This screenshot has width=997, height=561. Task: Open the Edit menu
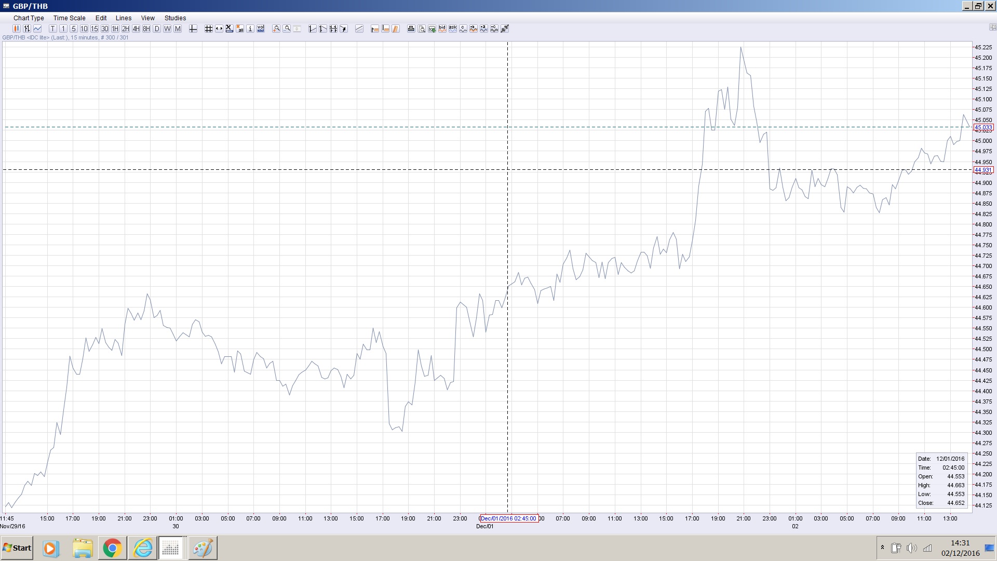pos(101,18)
